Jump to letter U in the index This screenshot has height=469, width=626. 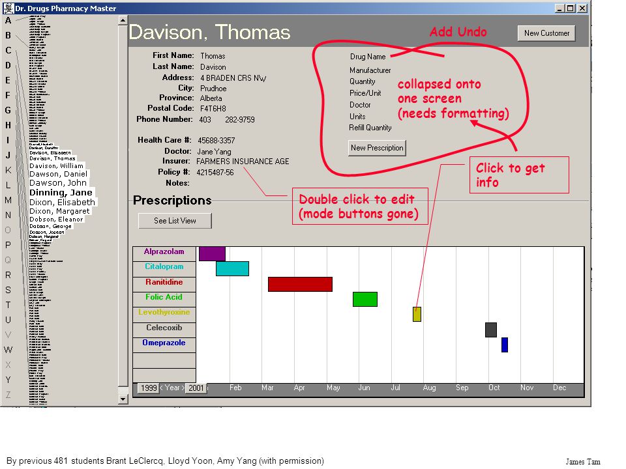pos(8,320)
